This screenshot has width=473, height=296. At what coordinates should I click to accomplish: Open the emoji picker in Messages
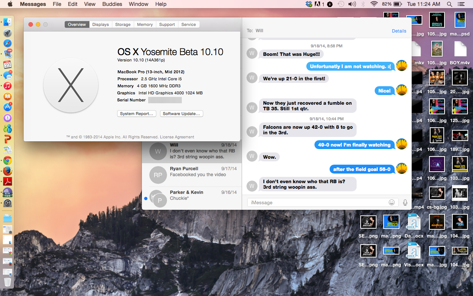392,202
